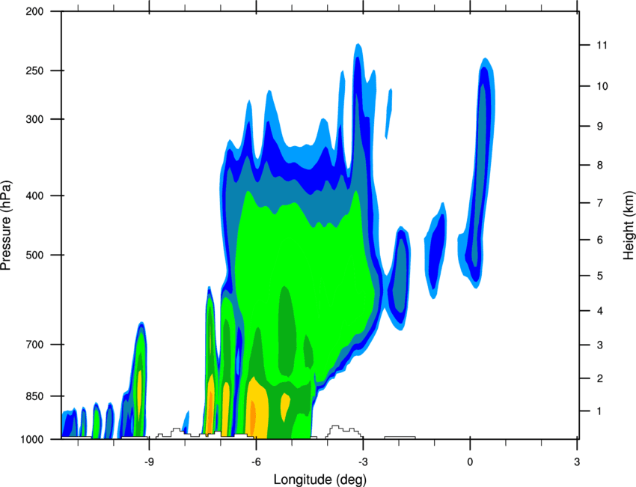Click the -3 longitude tick label
The height and width of the screenshot is (487, 636).
click(x=363, y=462)
